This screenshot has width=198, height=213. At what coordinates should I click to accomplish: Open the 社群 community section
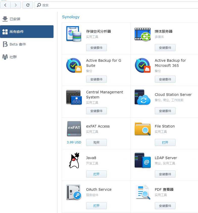[27, 57]
